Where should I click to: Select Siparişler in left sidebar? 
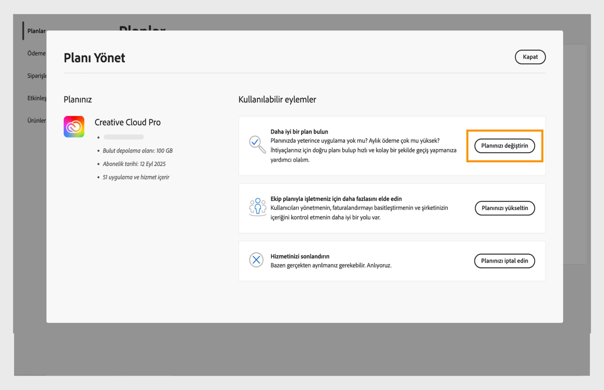tap(37, 75)
